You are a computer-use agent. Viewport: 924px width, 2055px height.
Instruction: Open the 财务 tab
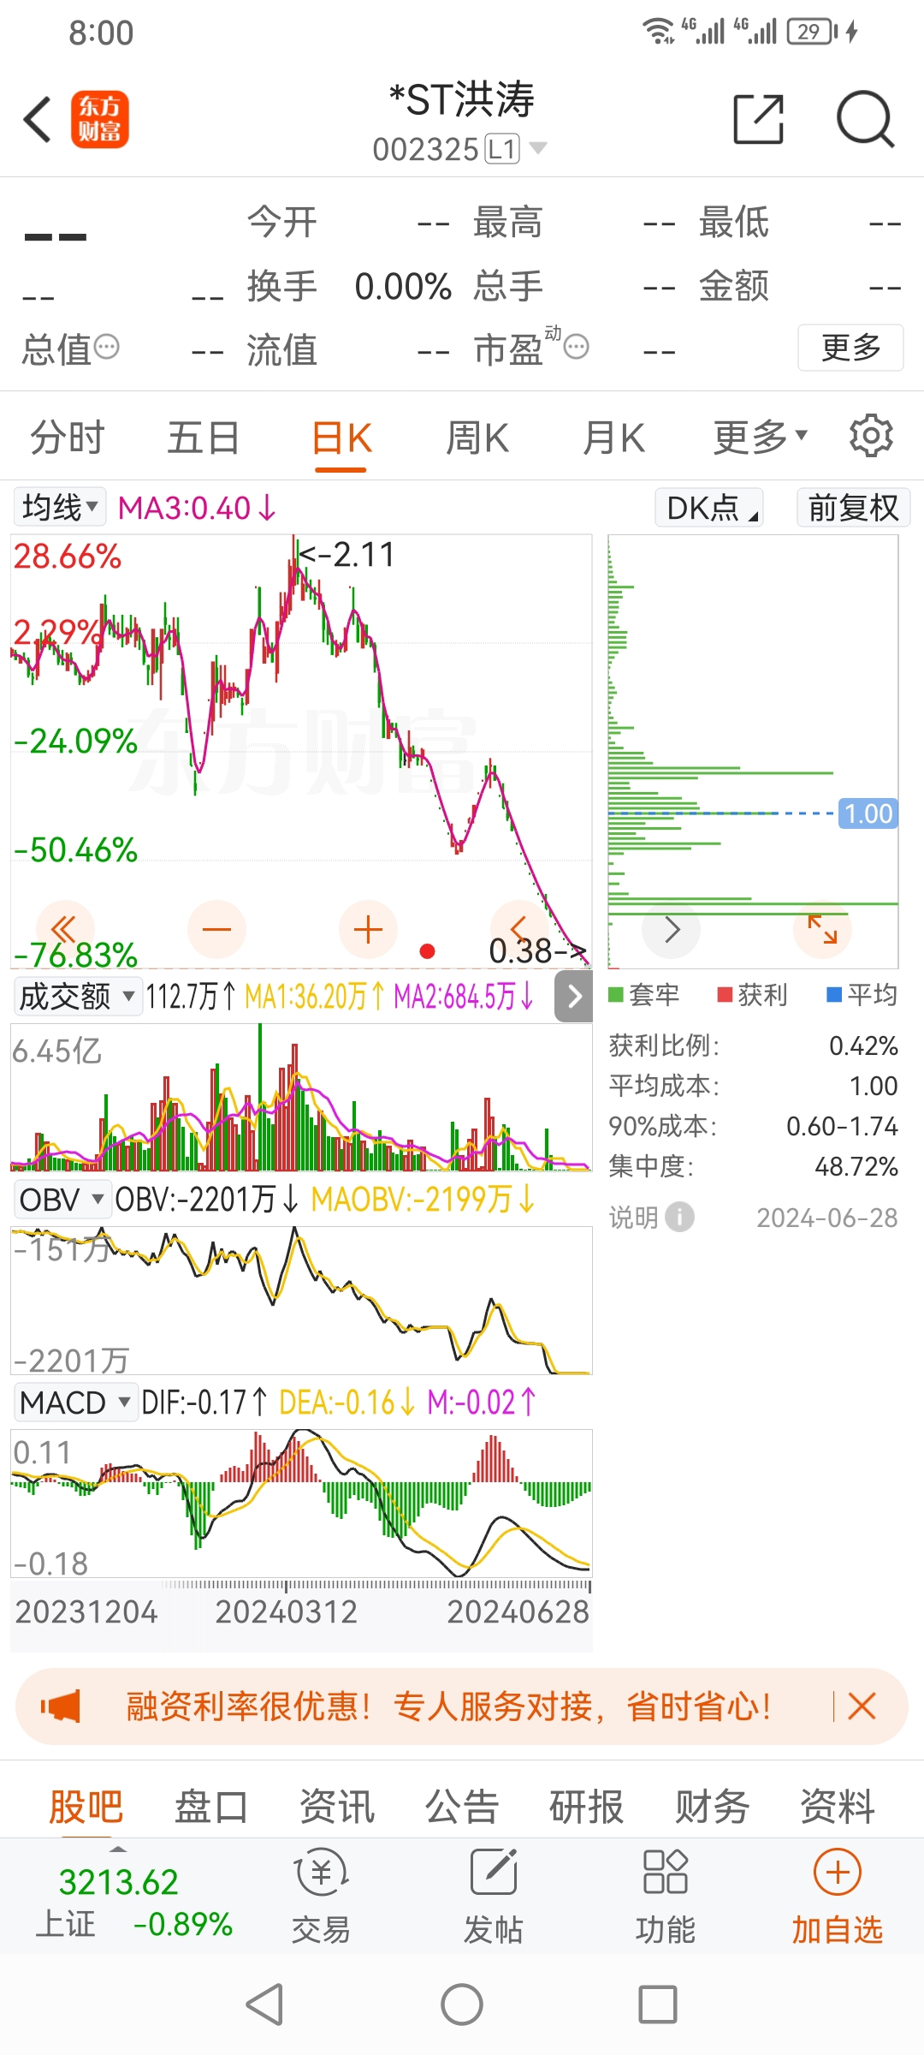pyautogui.click(x=712, y=1807)
